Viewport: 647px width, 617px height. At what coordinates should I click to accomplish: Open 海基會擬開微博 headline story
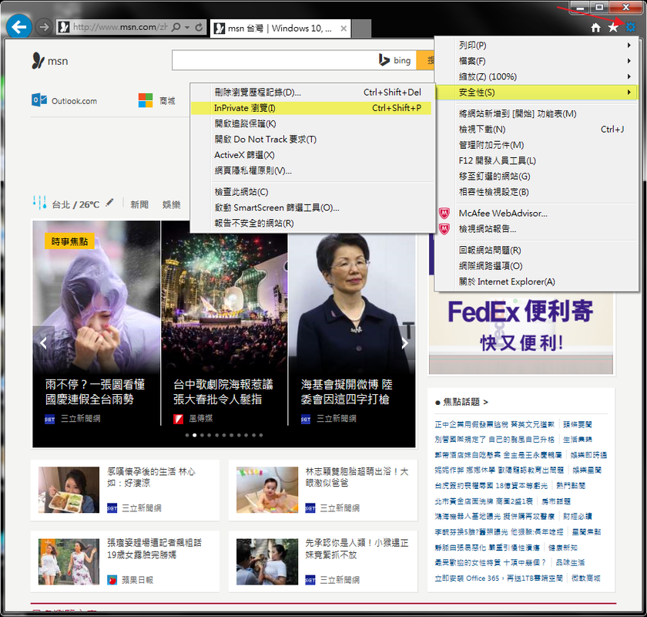[347, 392]
